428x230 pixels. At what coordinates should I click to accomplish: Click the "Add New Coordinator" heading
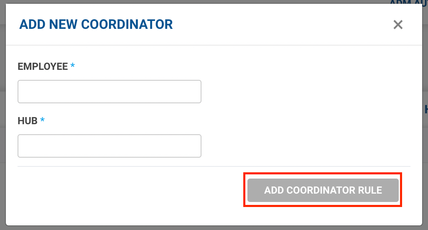click(96, 24)
